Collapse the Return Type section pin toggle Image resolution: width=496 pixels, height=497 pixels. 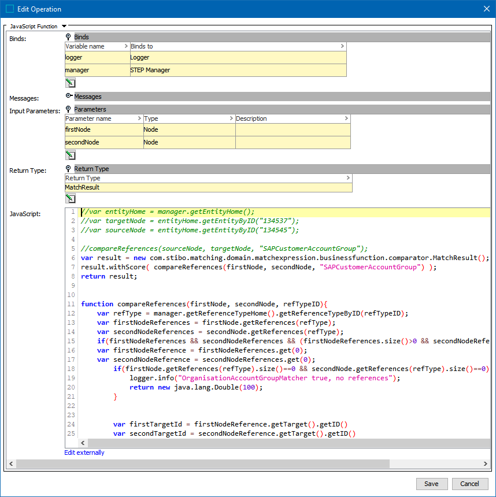[68, 169]
